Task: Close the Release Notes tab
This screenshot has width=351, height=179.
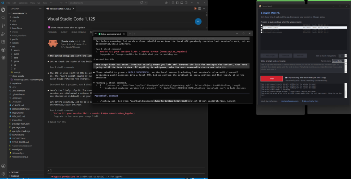Action: click(x=73, y=9)
